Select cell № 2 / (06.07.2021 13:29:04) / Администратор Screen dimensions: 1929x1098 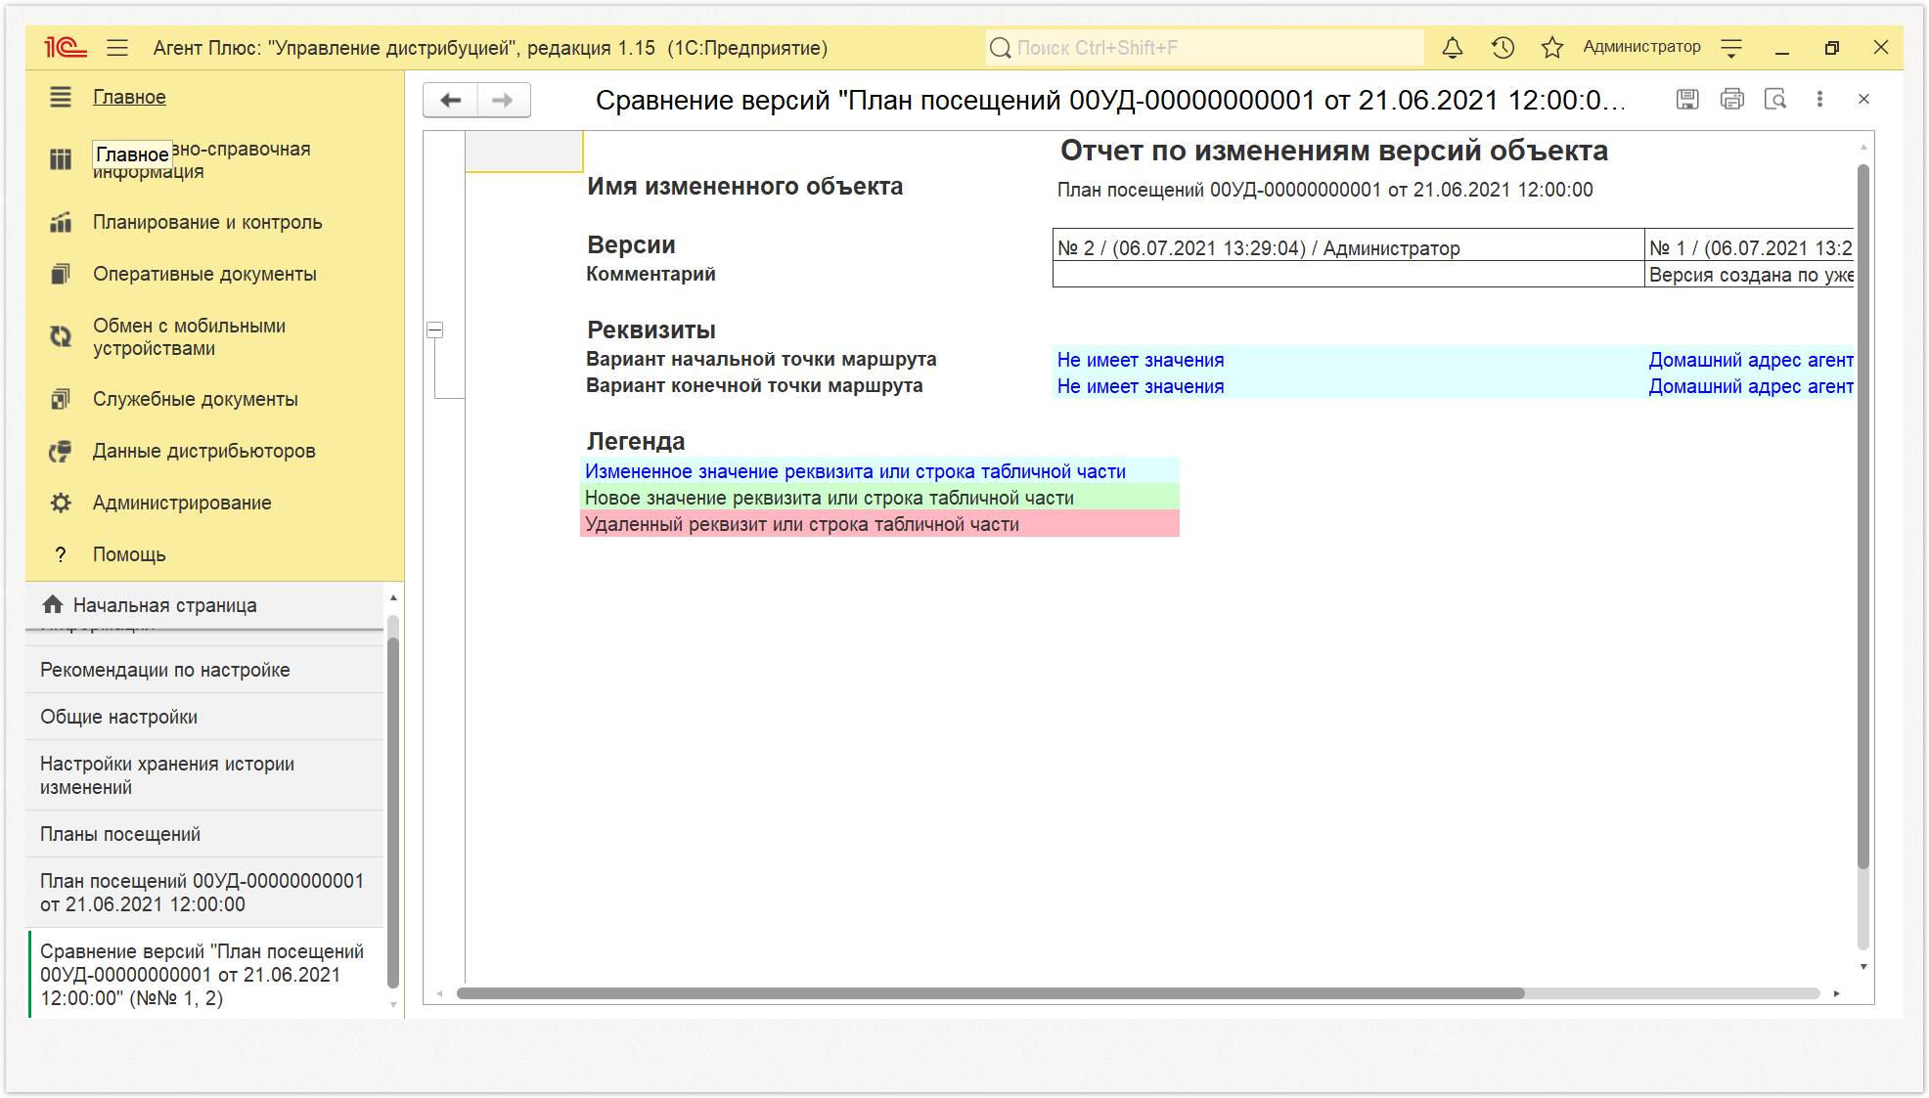1348,247
